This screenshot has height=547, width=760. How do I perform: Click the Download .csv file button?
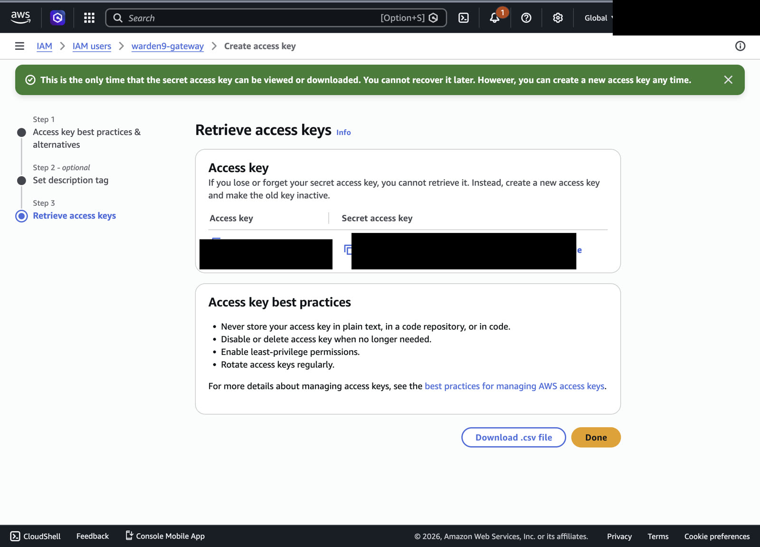[x=513, y=437]
